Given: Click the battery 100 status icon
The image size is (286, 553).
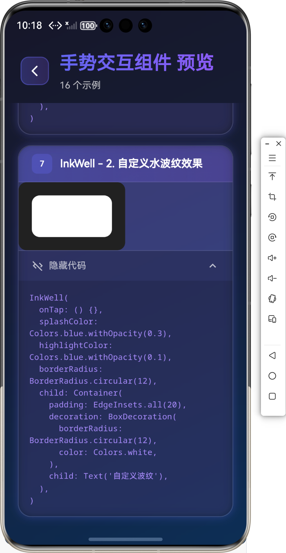Looking at the screenshot, I should pyautogui.click(x=89, y=26).
